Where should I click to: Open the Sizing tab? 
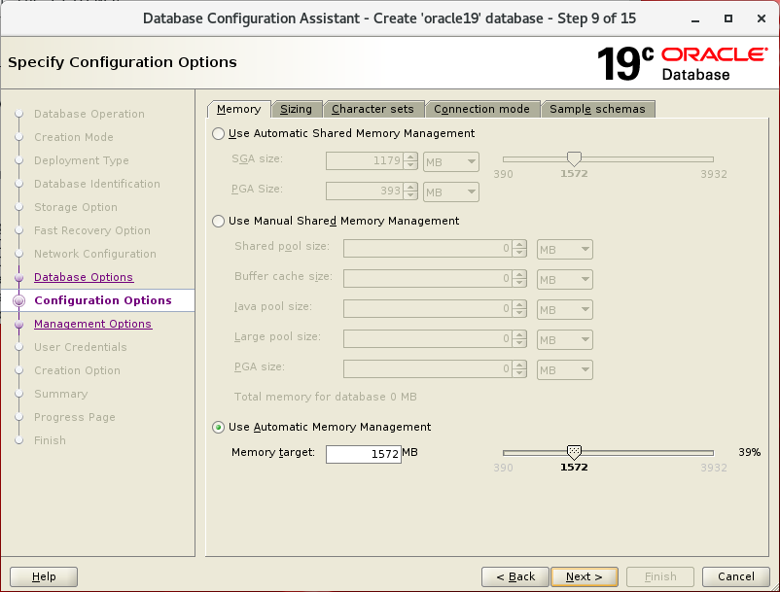[x=296, y=109]
